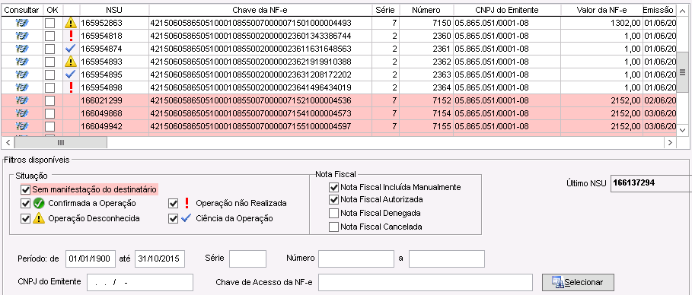Open consult icon for NSU 165954874
The width and height of the screenshot is (692, 295).
click(x=21, y=48)
